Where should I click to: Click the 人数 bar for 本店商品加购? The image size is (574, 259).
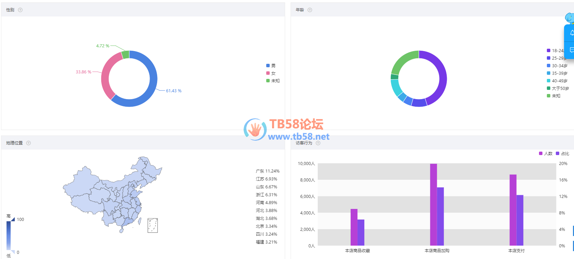coord(433,204)
